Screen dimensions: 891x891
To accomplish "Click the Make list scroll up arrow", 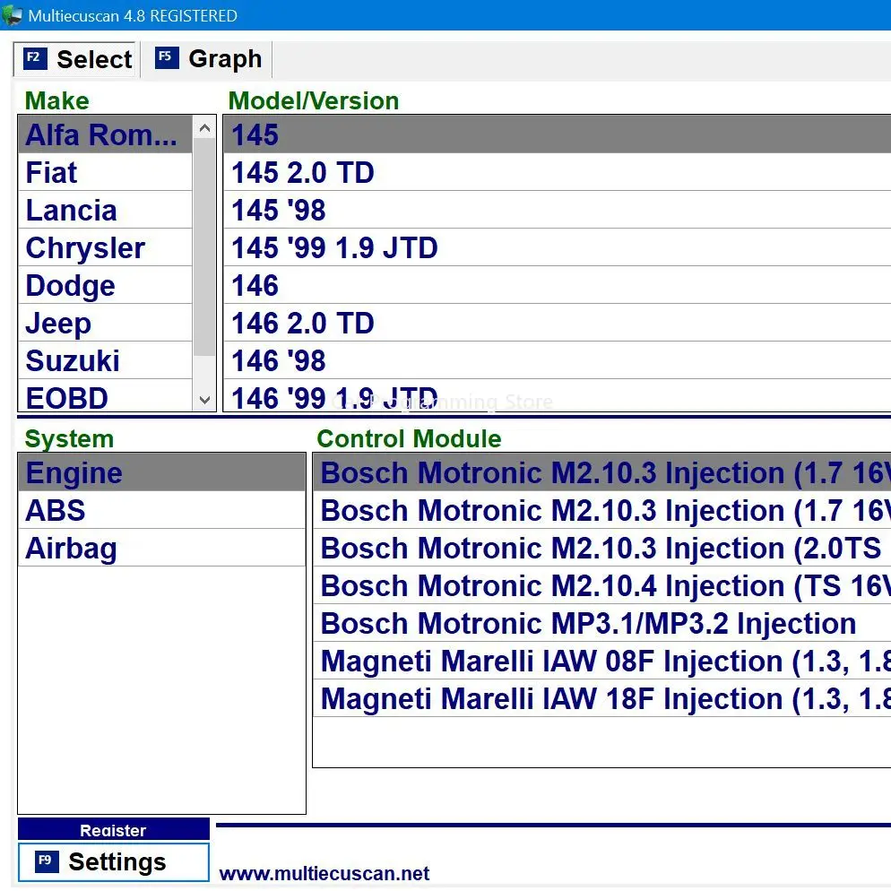I will pyautogui.click(x=204, y=128).
